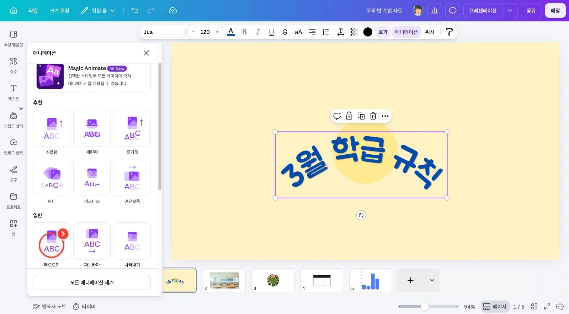Open the 요소 elements panel
Image resolution: width=569 pixels, height=314 pixels.
(x=14, y=66)
